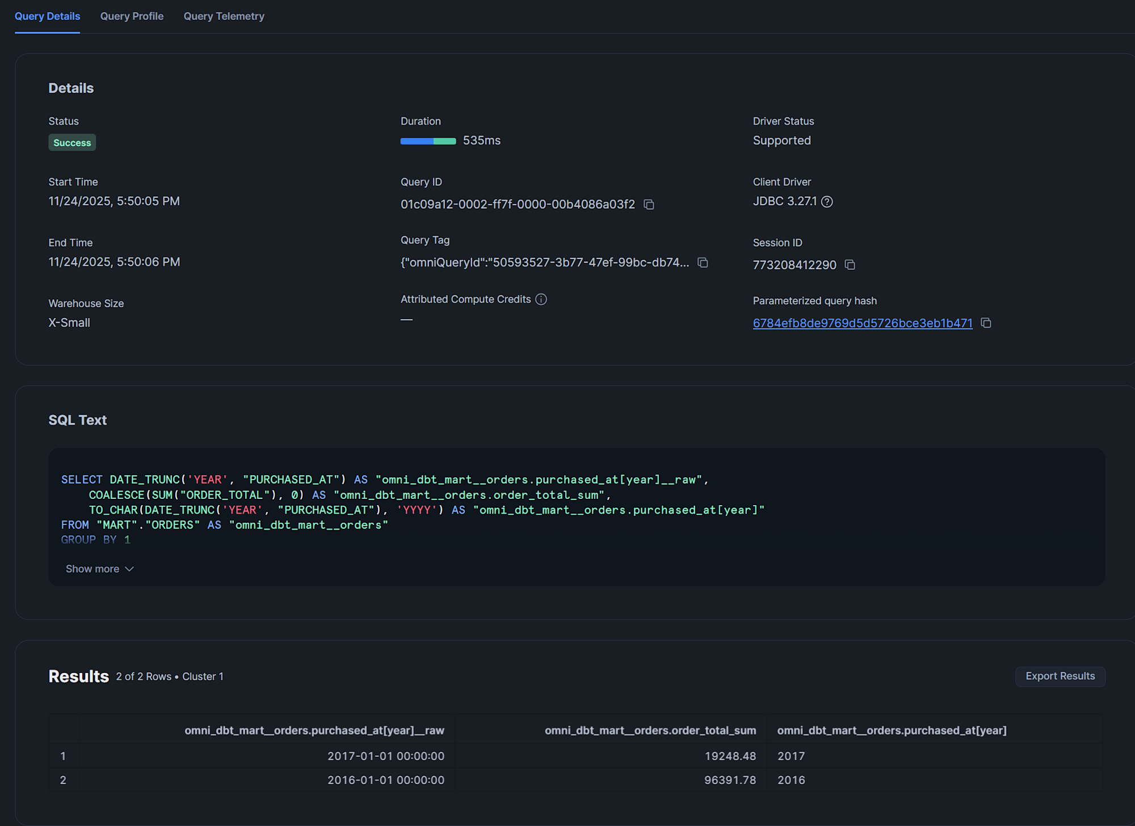Image resolution: width=1135 pixels, height=826 pixels.
Task: Copy the Query Tag text
Action: pos(703,263)
